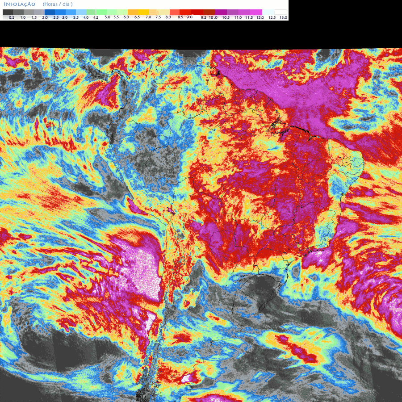402x402 pixels.
Task: Click the 7.5 legend value
Action: click(x=158, y=17)
